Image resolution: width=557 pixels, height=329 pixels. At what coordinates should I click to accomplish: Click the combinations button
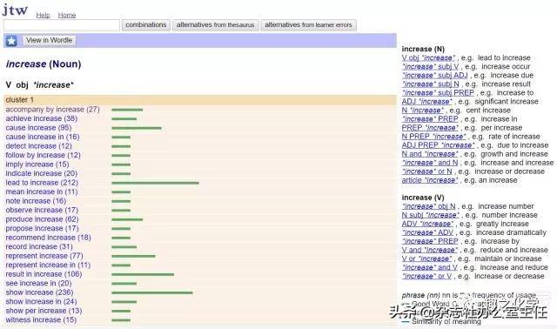pyautogui.click(x=146, y=25)
